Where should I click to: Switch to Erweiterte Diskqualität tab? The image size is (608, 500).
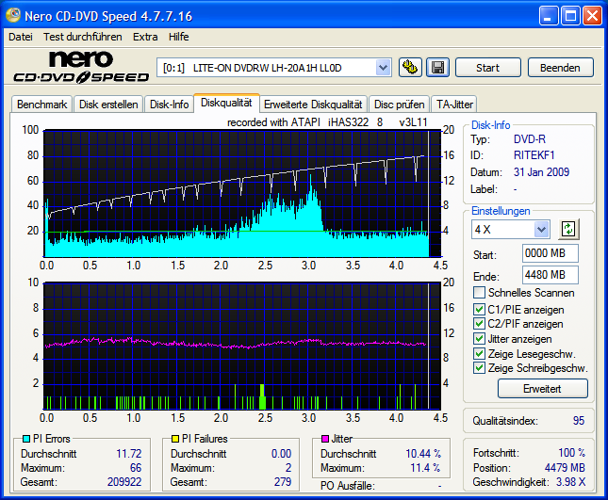313,105
